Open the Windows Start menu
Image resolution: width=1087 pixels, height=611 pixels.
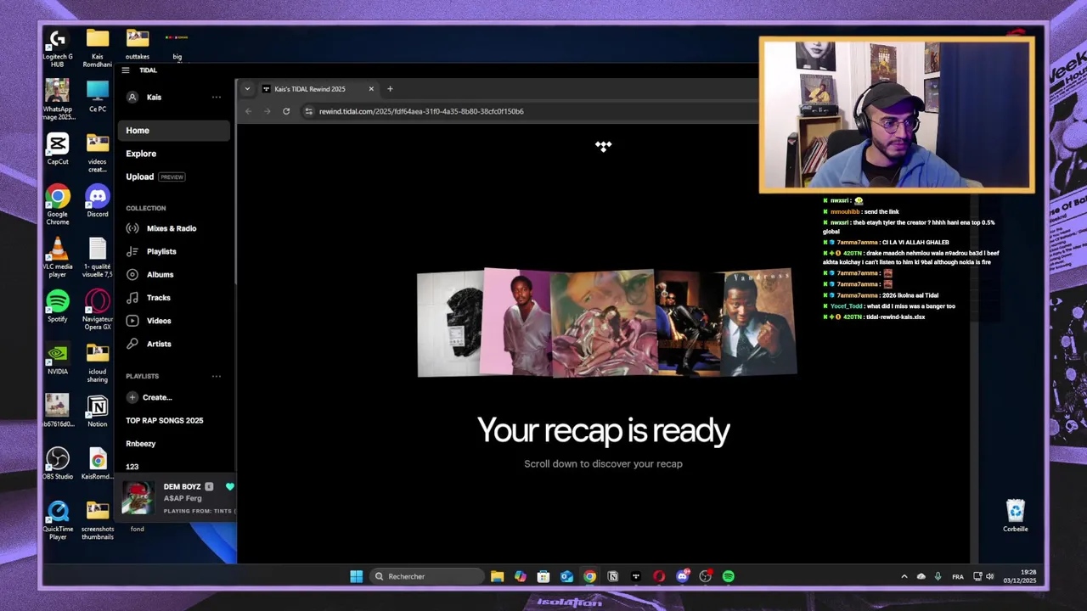(x=357, y=577)
